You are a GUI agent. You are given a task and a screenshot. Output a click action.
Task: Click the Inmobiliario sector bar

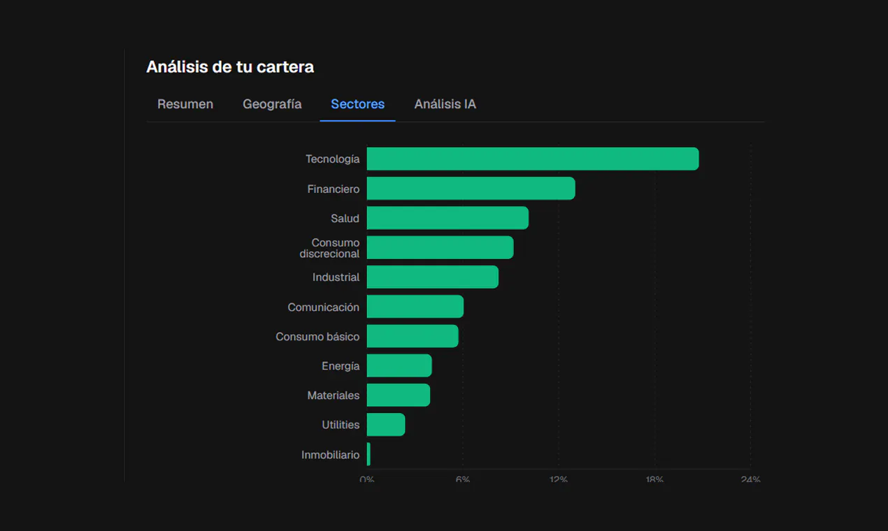coord(368,455)
